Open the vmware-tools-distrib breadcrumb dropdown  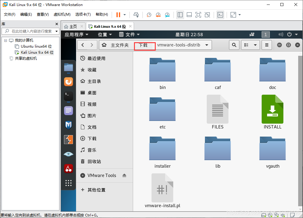pos(207,45)
